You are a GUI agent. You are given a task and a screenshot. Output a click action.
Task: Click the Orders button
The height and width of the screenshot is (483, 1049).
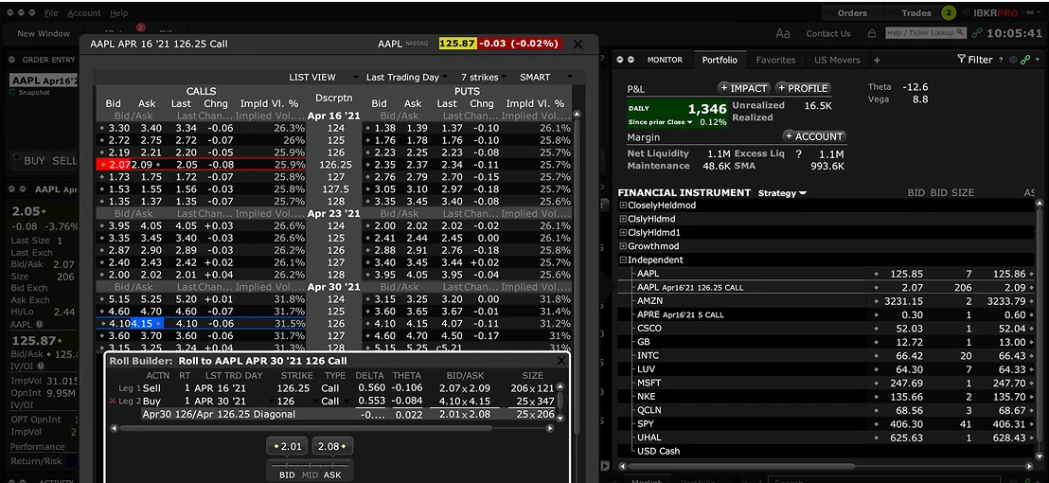click(852, 12)
